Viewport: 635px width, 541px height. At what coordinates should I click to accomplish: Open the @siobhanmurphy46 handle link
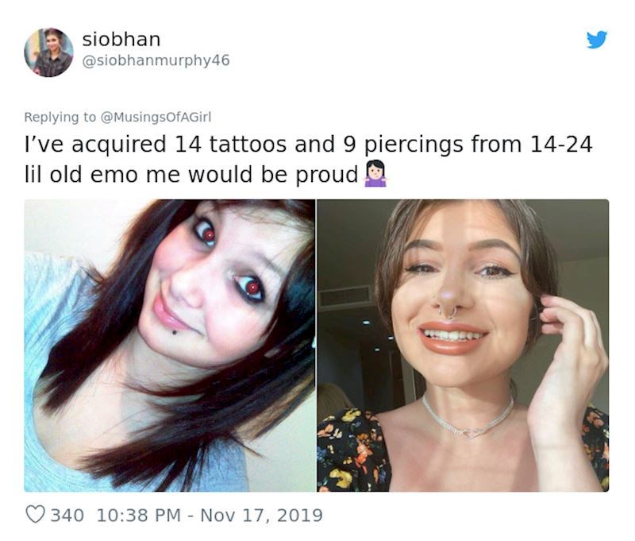pos(156,60)
